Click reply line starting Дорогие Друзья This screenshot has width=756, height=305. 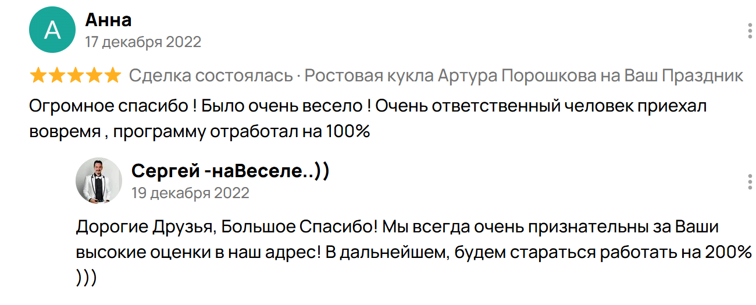397,227
